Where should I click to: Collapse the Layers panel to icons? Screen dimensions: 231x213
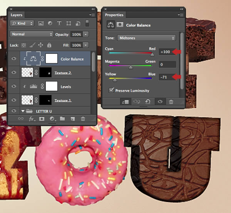click(93, 9)
